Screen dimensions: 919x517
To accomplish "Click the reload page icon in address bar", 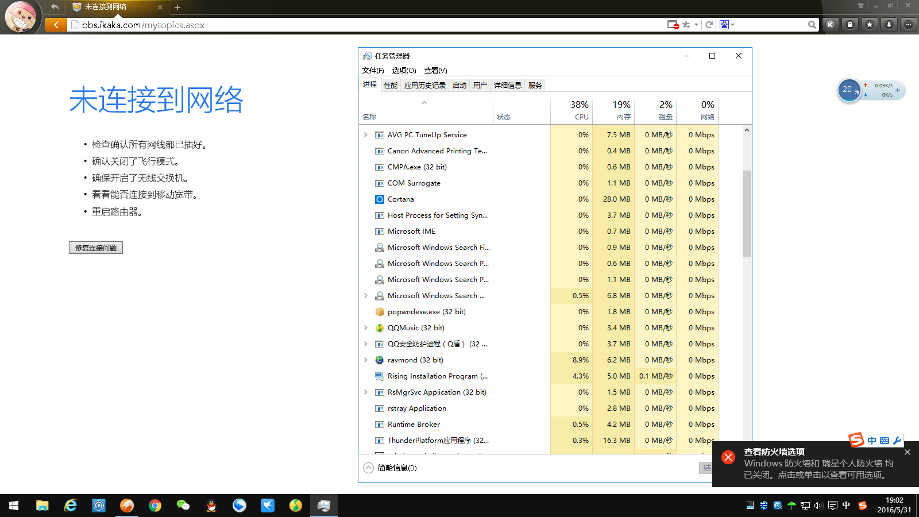I will coord(709,25).
